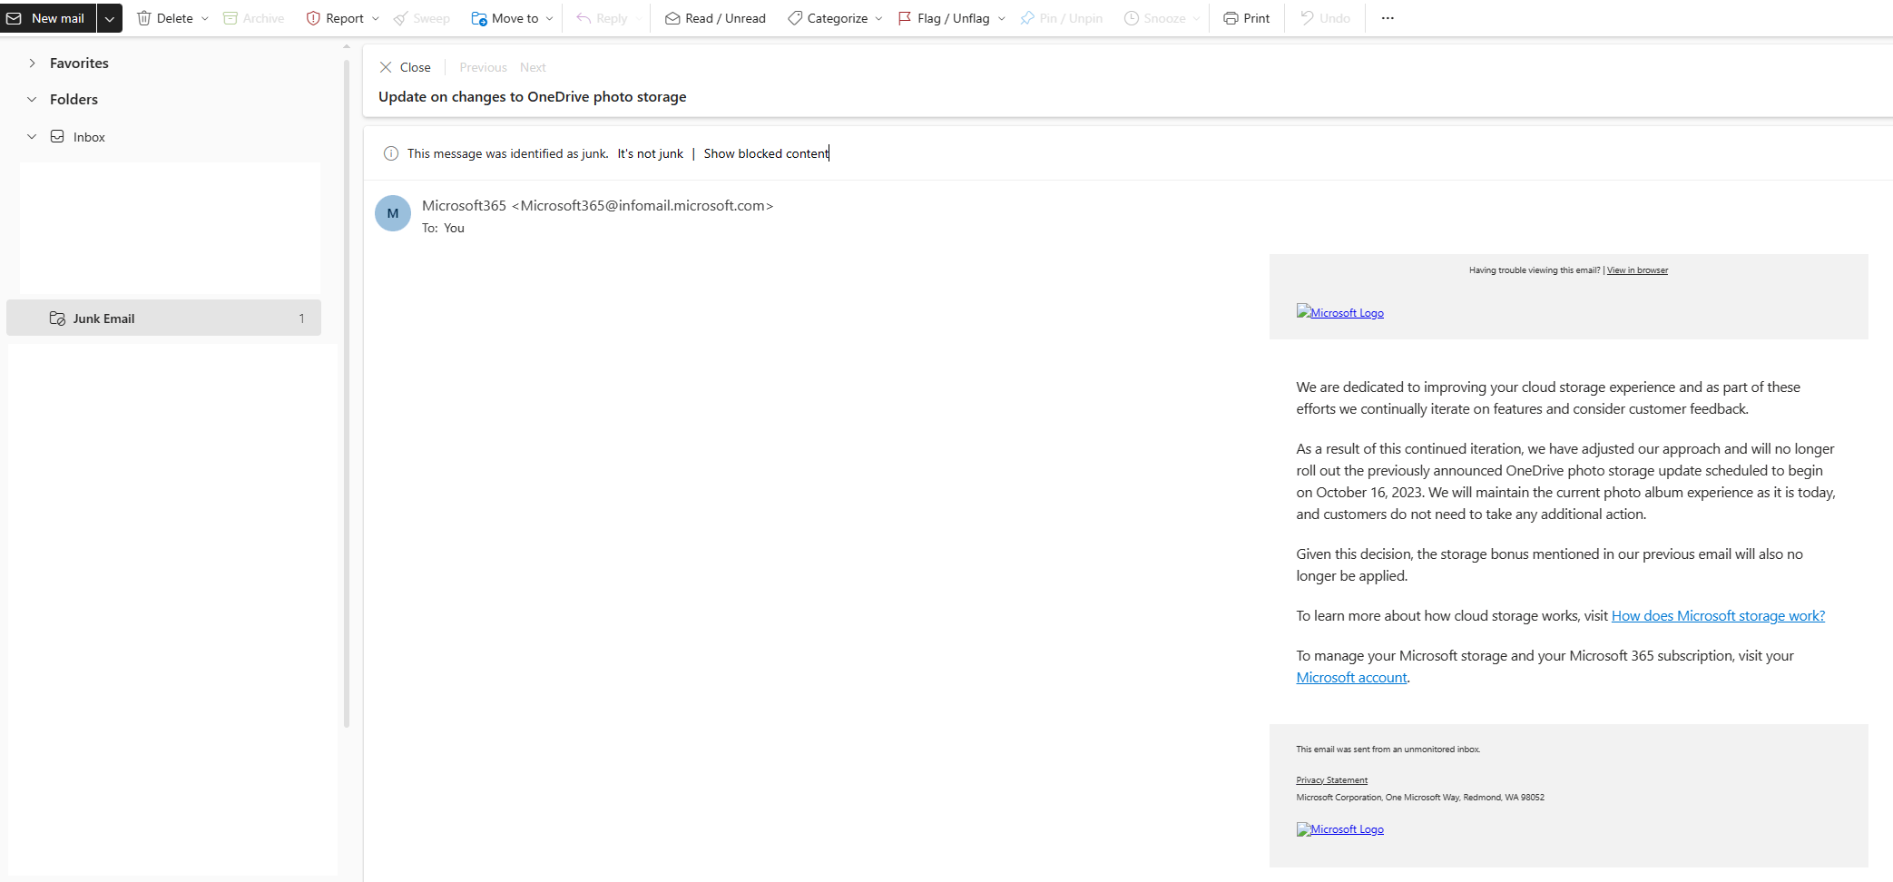This screenshot has width=1893, height=882.
Task: Collapse the Inbox folder chevron
Action: [x=32, y=137]
